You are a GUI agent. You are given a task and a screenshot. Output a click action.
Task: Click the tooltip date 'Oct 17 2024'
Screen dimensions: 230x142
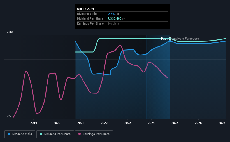85,9
